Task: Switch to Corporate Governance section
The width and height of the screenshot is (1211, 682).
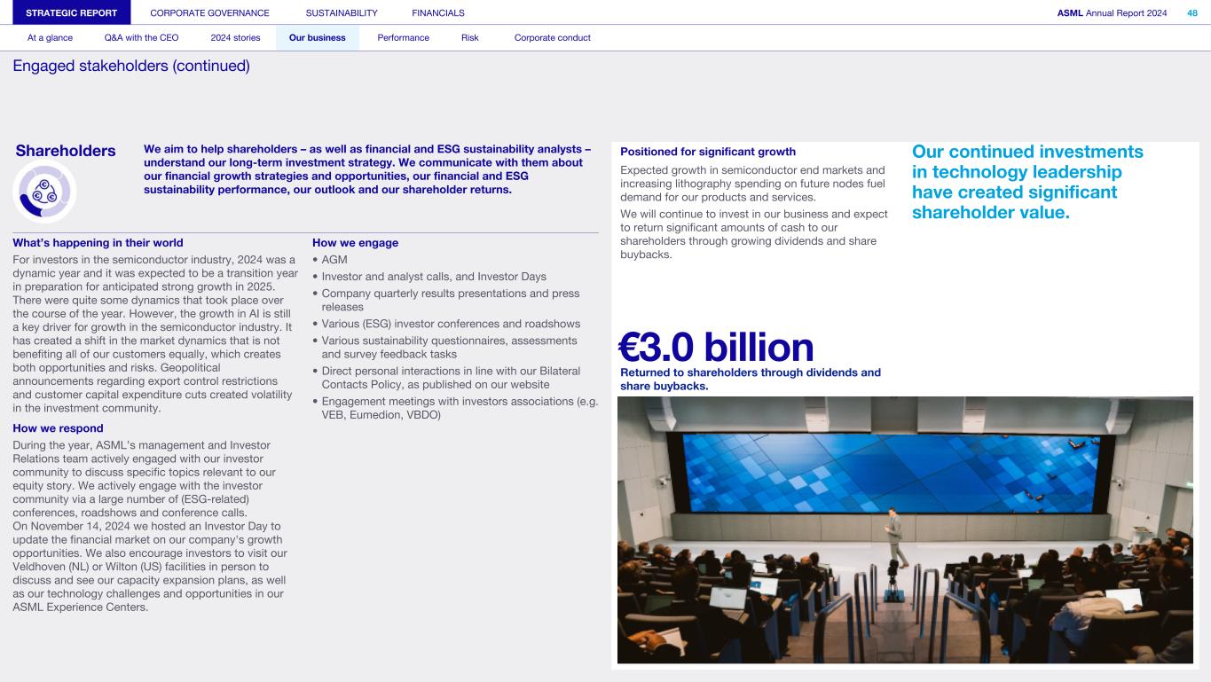Action: coord(209,12)
